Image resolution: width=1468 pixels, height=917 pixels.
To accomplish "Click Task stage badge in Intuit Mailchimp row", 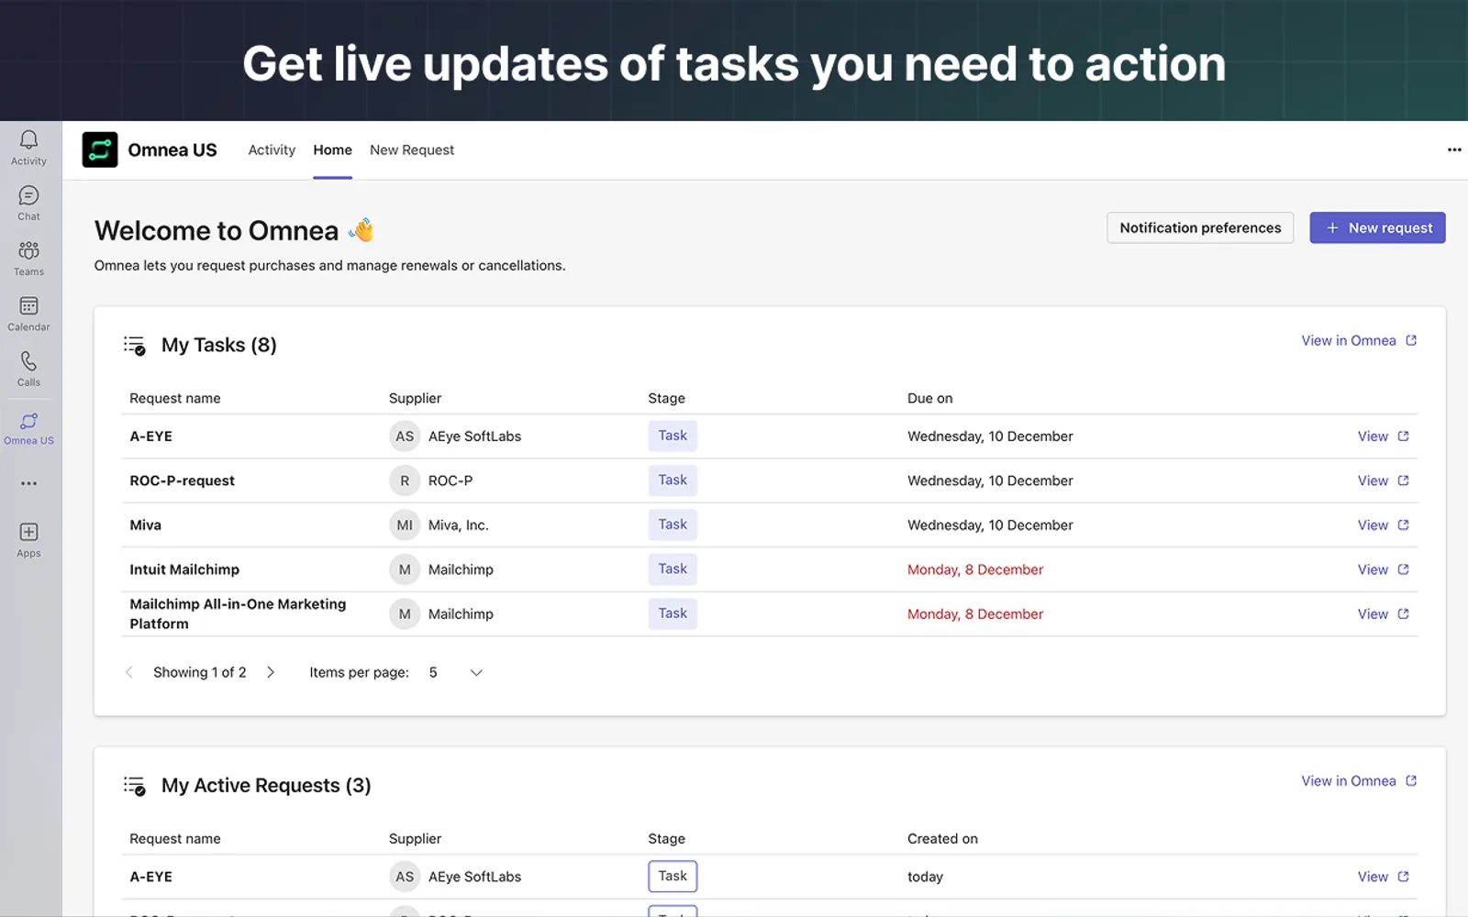I will click(673, 569).
